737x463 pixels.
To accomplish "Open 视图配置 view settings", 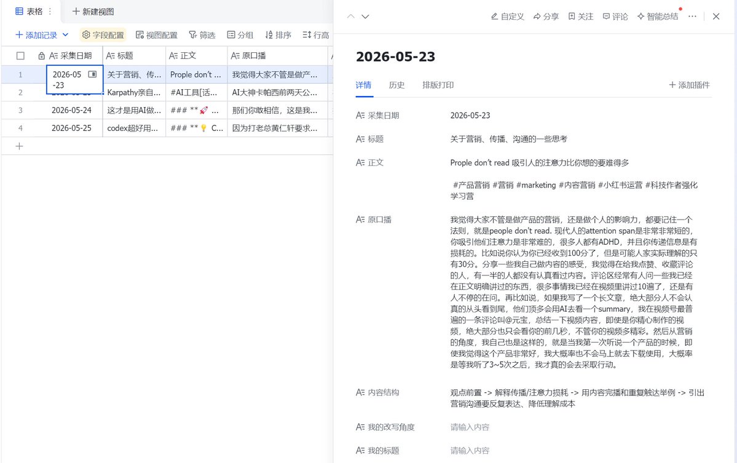I will (x=157, y=35).
